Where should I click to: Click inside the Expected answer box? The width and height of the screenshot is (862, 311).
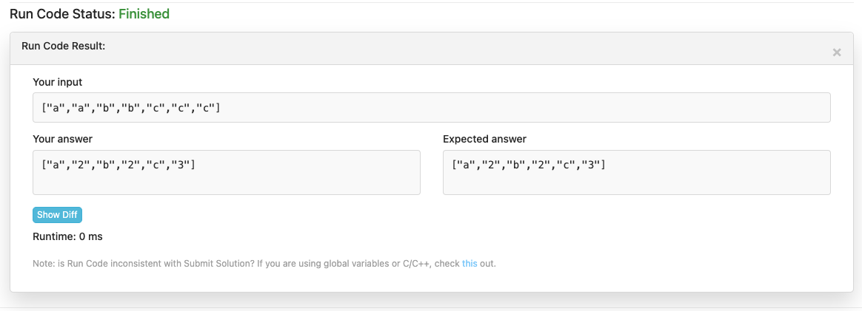tap(637, 173)
